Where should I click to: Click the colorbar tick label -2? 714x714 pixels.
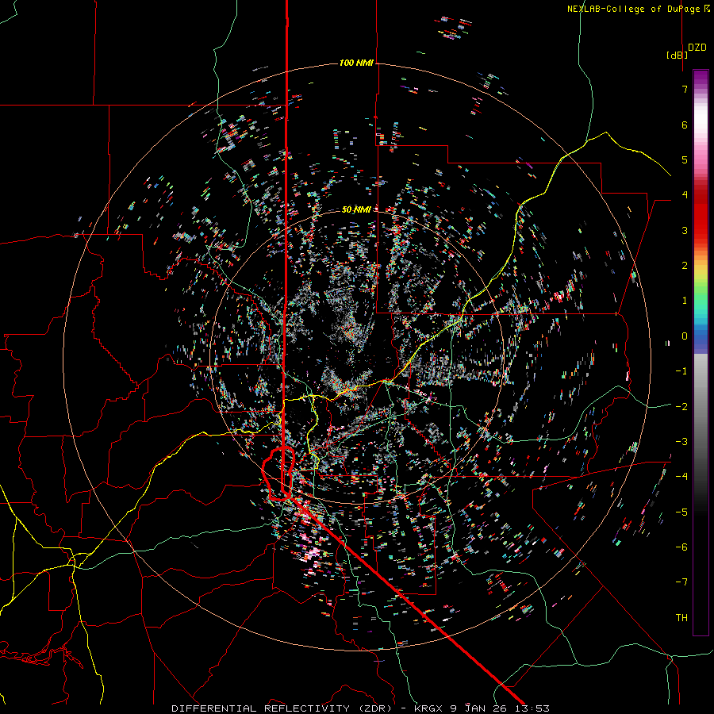(681, 406)
